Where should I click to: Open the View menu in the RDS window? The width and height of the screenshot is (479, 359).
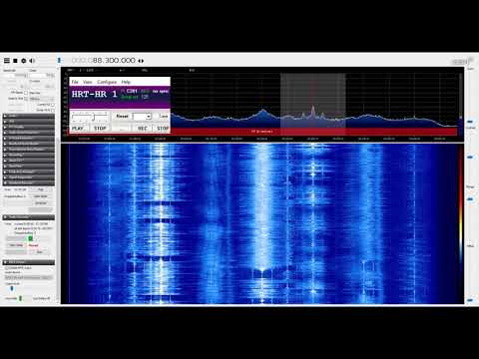[x=88, y=82]
